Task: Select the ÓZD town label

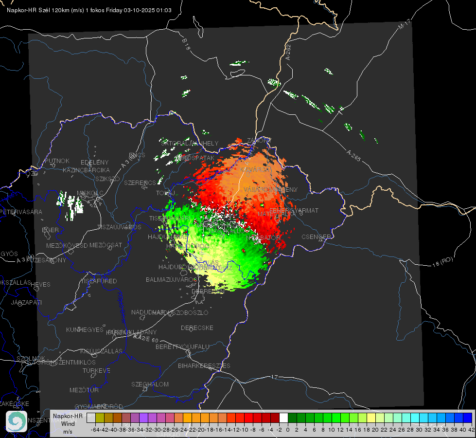Action: (32, 174)
